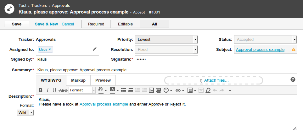Viewport: 303px width, 136px height.
Task: Open the Wiki format selector
Action: (25, 113)
